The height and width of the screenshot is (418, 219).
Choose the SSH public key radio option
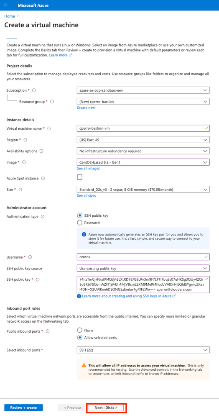pyautogui.click(x=79, y=215)
